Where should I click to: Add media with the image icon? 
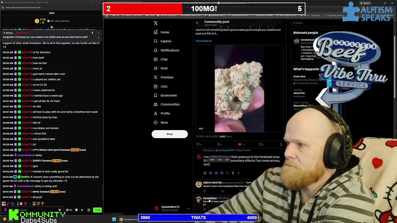(205, 173)
